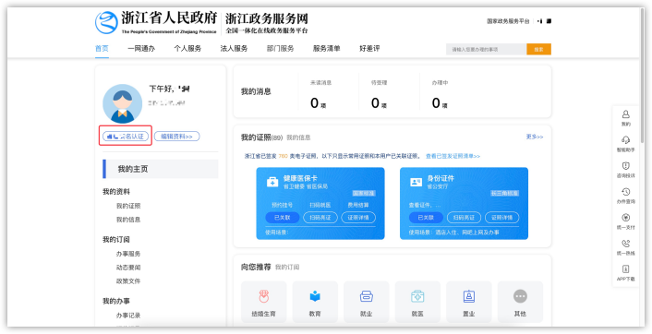Switch to 我的信息 tab beside 我的证照

point(298,137)
